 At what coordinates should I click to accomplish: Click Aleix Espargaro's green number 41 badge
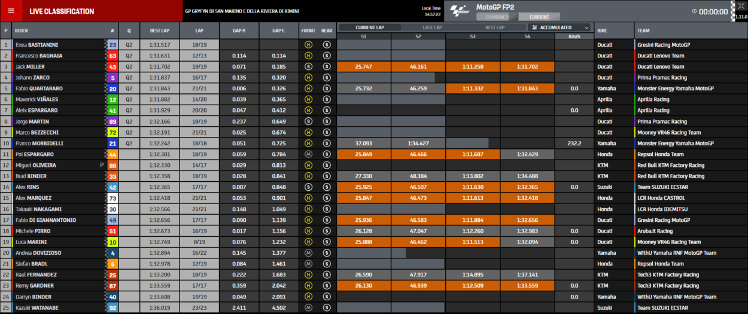click(112, 111)
